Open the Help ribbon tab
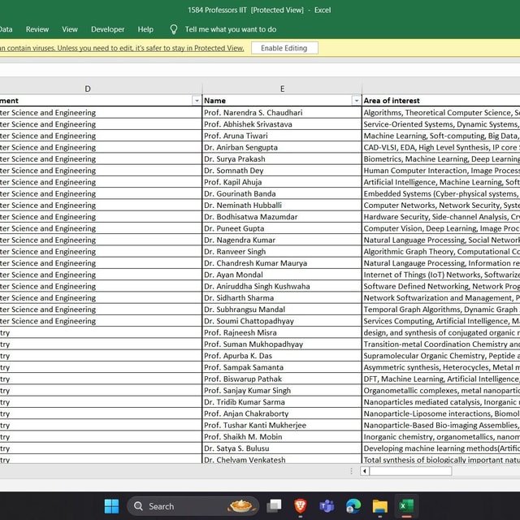The width and height of the screenshot is (520, 520). click(145, 29)
